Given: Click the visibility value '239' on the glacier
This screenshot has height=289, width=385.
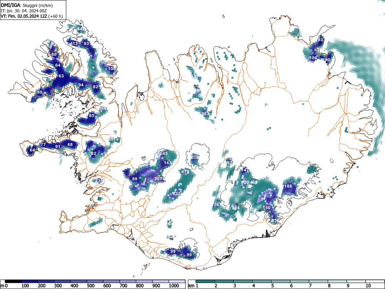Looking at the screenshot, I should click(195, 157).
